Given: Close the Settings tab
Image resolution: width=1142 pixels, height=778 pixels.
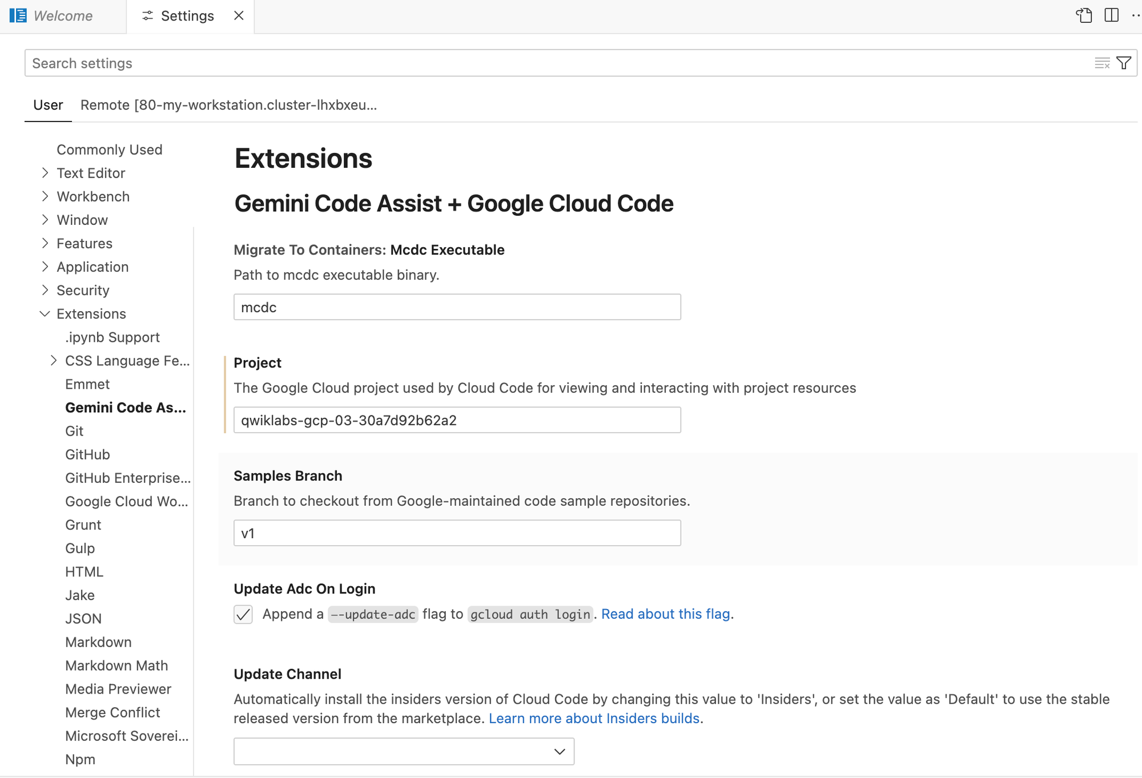Looking at the screenshot, I should (239, 16).
